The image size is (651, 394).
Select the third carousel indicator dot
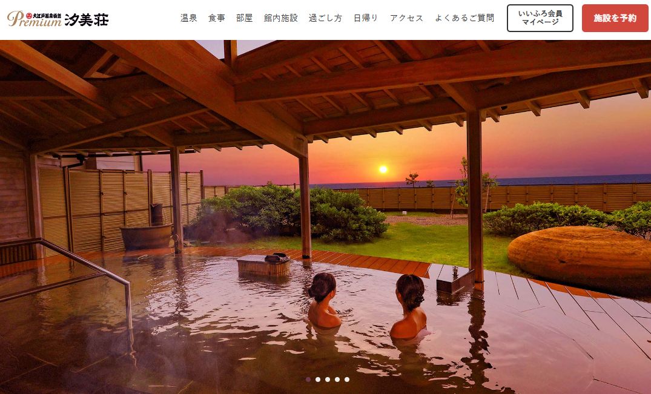click(328, 379)
